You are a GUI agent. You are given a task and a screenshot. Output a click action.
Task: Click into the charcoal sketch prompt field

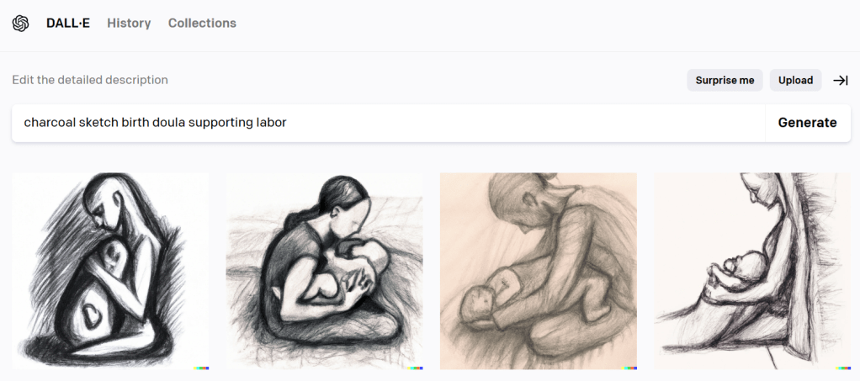tap(388, 123)
